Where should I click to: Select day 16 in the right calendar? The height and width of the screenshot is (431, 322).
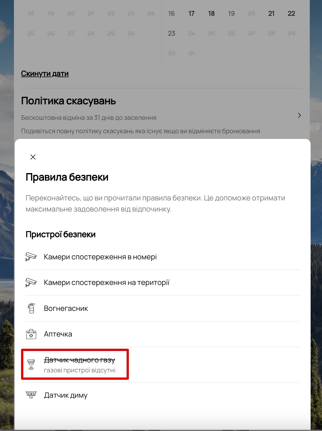[x=172, y=13]
